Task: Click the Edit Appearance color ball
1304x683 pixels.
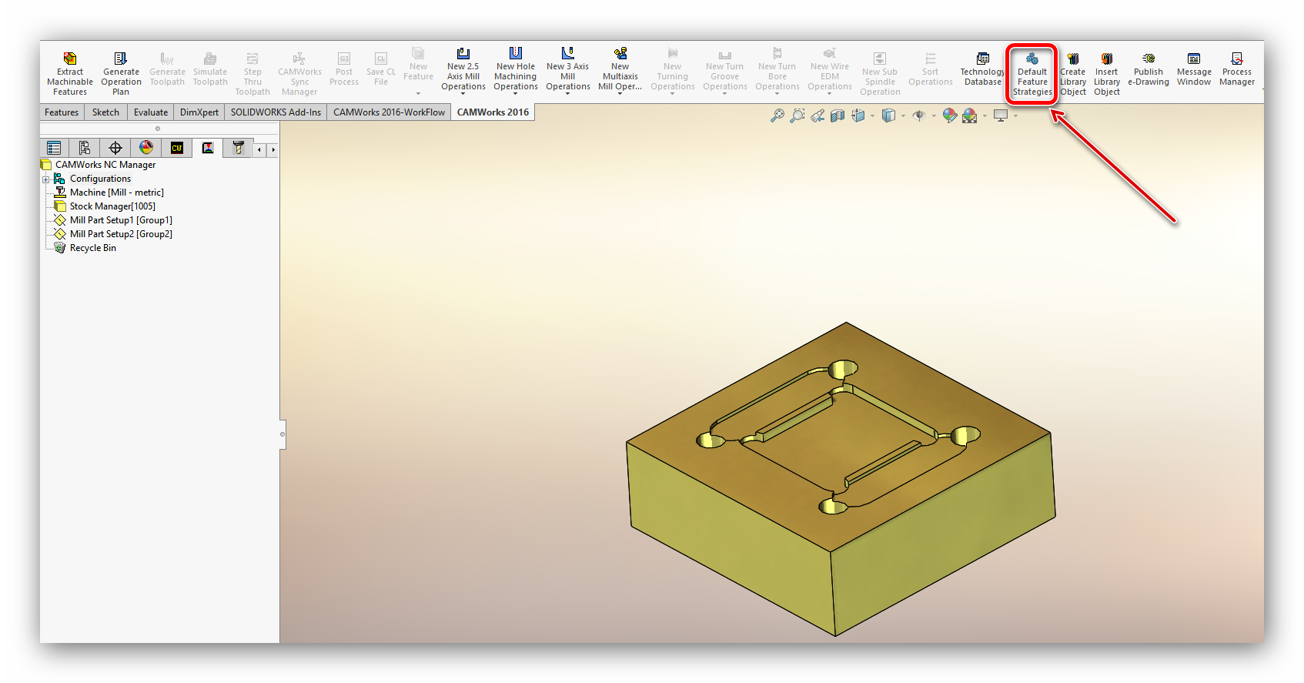Action: point(950,116)
